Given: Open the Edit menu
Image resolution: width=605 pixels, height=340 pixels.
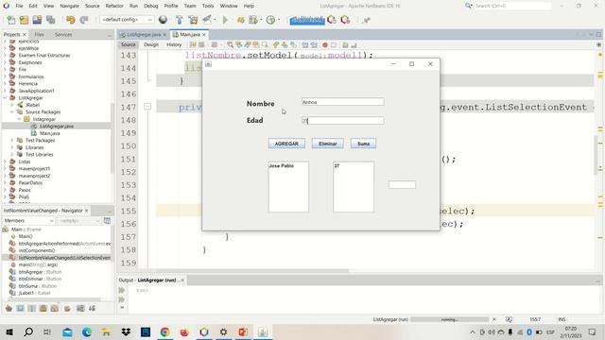Looking at the screenshot, I should click(33, 6).
